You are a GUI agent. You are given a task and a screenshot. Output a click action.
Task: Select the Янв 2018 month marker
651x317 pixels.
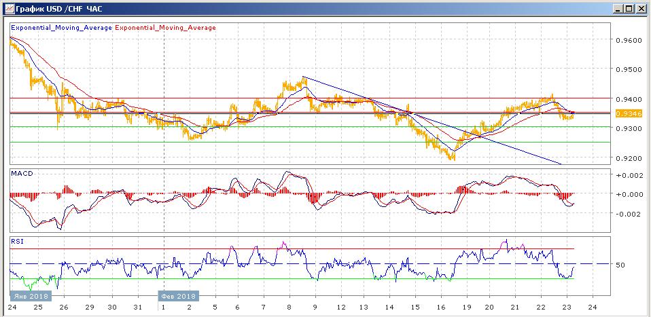(31, 296)
